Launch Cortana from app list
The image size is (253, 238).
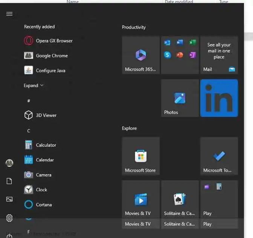[x=38, y=204]
